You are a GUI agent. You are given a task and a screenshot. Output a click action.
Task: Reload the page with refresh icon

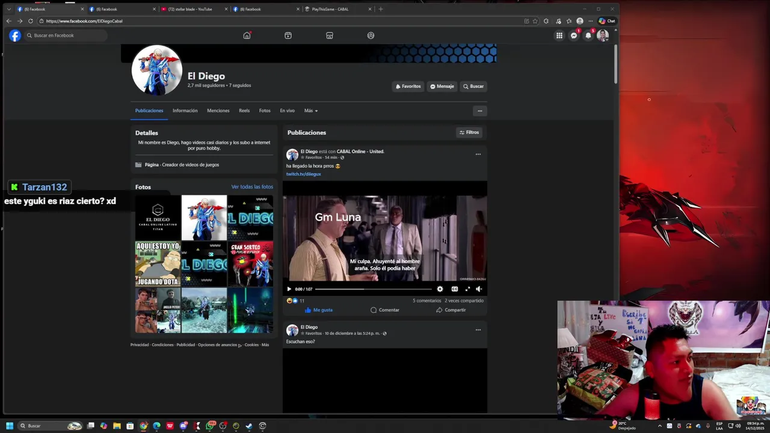click(30, 21)
